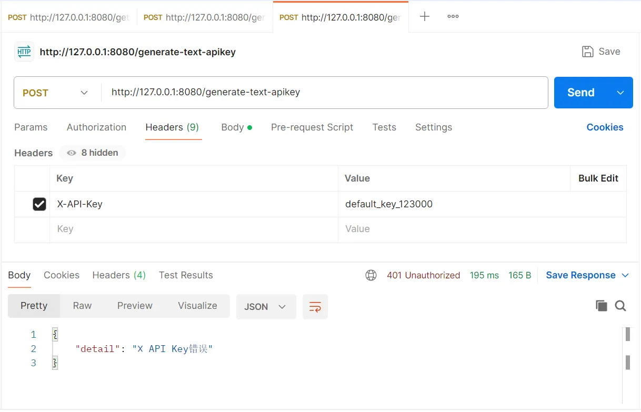Viewport: 641px width, 412px height.
Task: Search the response with magnifier icon
Action: coord(620,306)
